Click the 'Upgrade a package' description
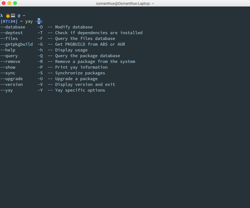This screenshot has height=208, width=250. (76, 79)
